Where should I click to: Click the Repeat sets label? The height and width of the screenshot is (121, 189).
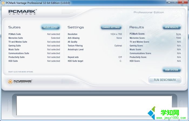pos(73,57)
